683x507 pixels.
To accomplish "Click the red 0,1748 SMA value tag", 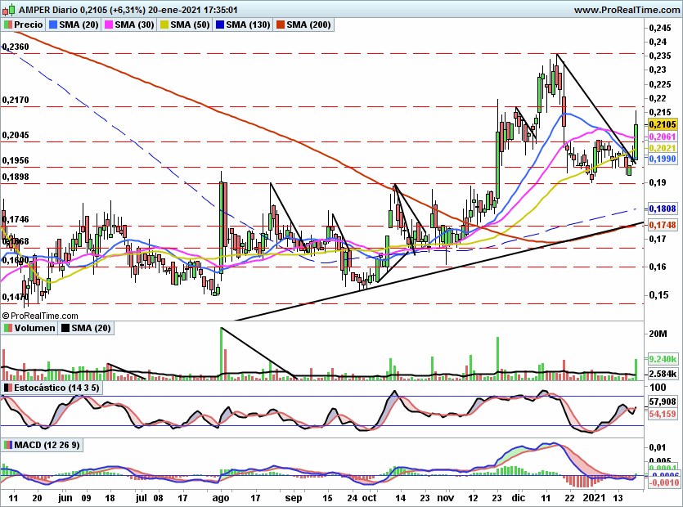I will click(x=663, y=225).
